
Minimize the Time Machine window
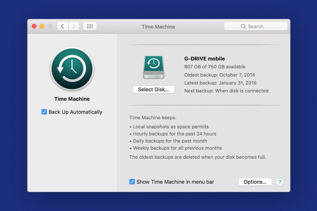42,26
